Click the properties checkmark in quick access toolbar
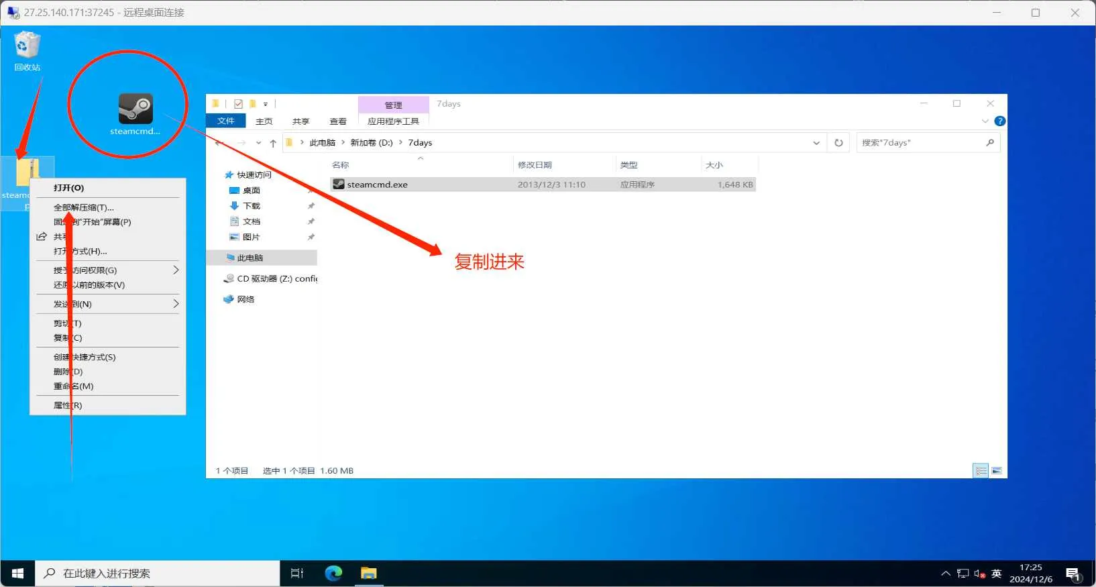The image size is (1096, 587). tap(238, 104)
